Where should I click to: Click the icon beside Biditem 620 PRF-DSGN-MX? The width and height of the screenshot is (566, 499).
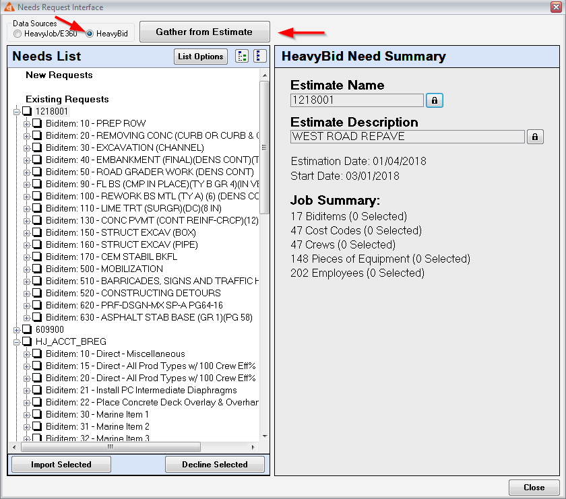[x=36, y=306]
